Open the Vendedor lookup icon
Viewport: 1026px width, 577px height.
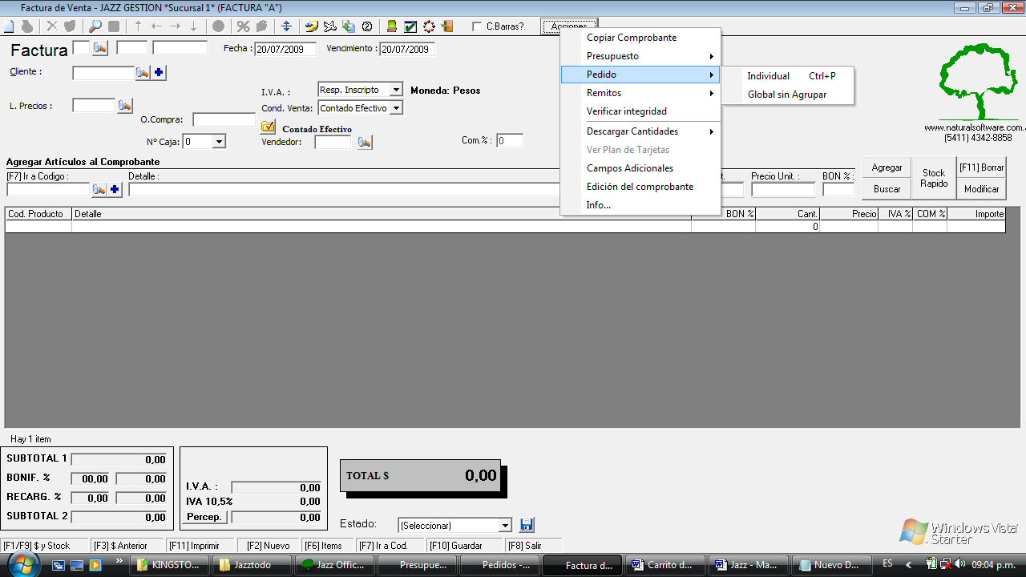tap(365, 142)
